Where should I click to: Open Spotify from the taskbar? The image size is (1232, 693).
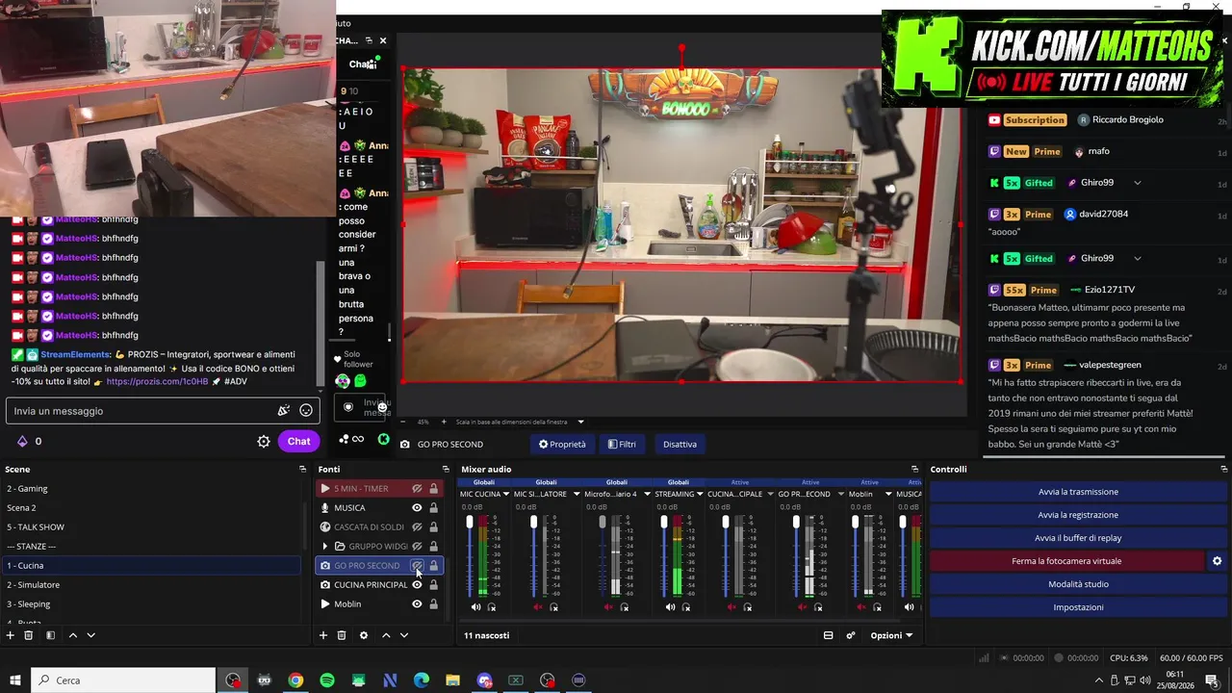[x=327, y=680]
